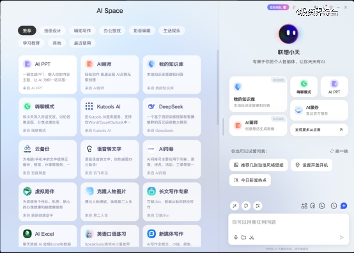Open the 英语口语练习 avatar icon

pyautogui.click(x=89, y=234)
